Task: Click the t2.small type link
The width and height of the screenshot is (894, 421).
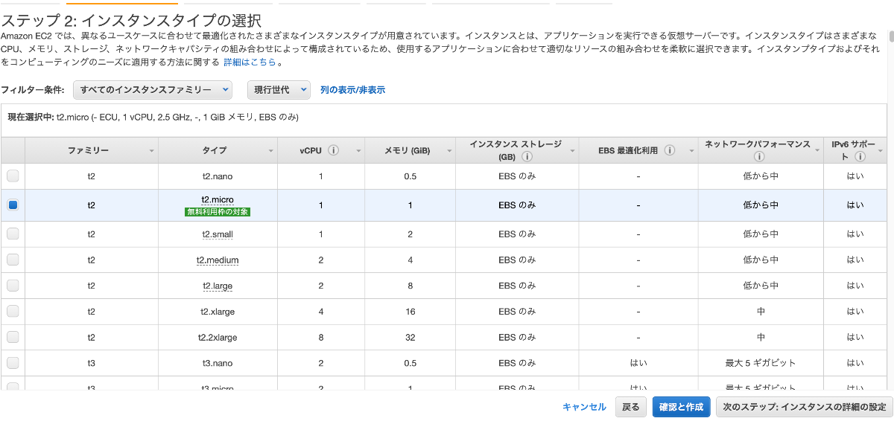Action: pos(218,234)
